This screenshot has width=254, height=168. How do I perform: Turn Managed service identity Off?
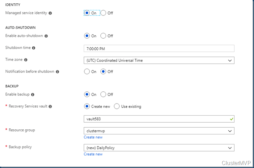pos(103,13)
